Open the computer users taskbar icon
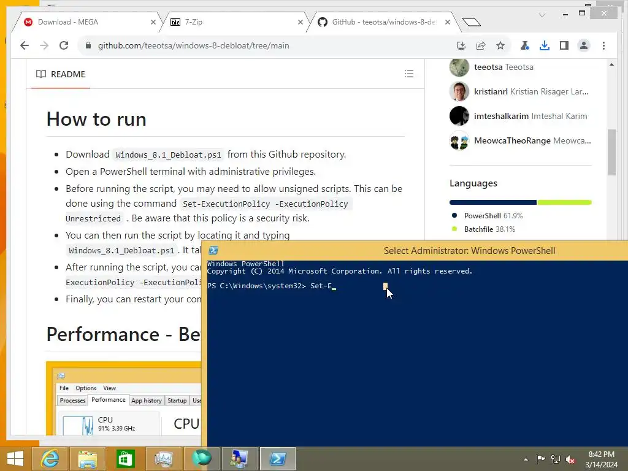628x471 pixels. (239, 459)
